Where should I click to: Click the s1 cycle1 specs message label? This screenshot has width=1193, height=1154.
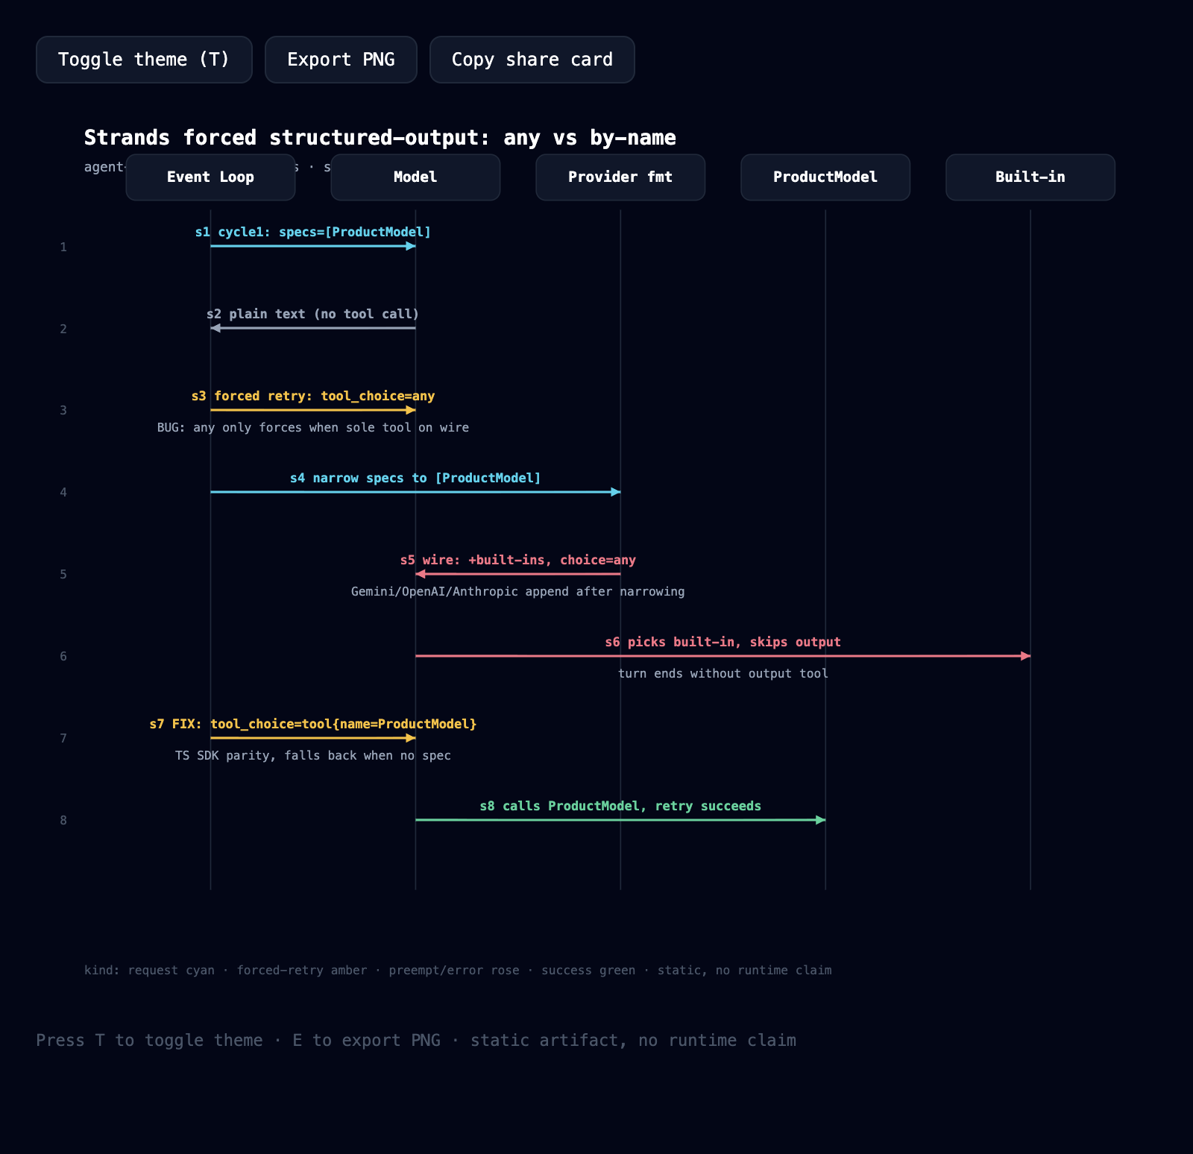[x=313, y=232]
